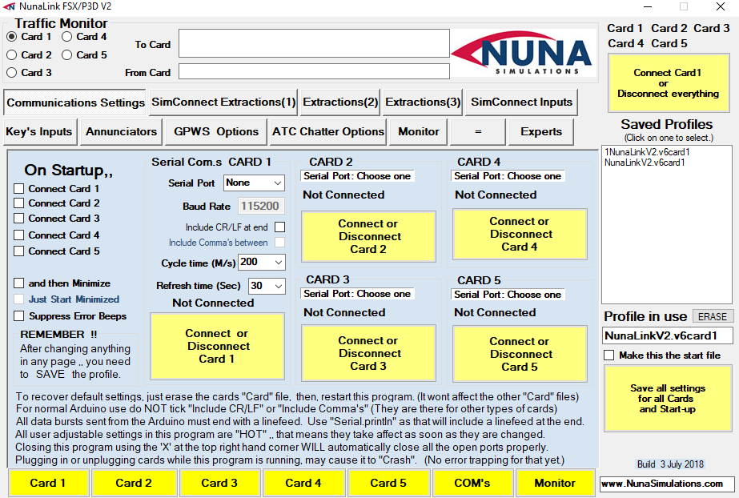The width and height of the screenshot is (739, 498).
Task: Open the Serial Port dropdown for Card 1
Action: [x=254, y=183]
